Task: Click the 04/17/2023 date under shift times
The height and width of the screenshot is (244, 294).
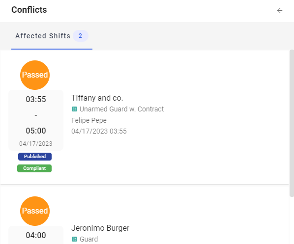Action: pos(36,144)
